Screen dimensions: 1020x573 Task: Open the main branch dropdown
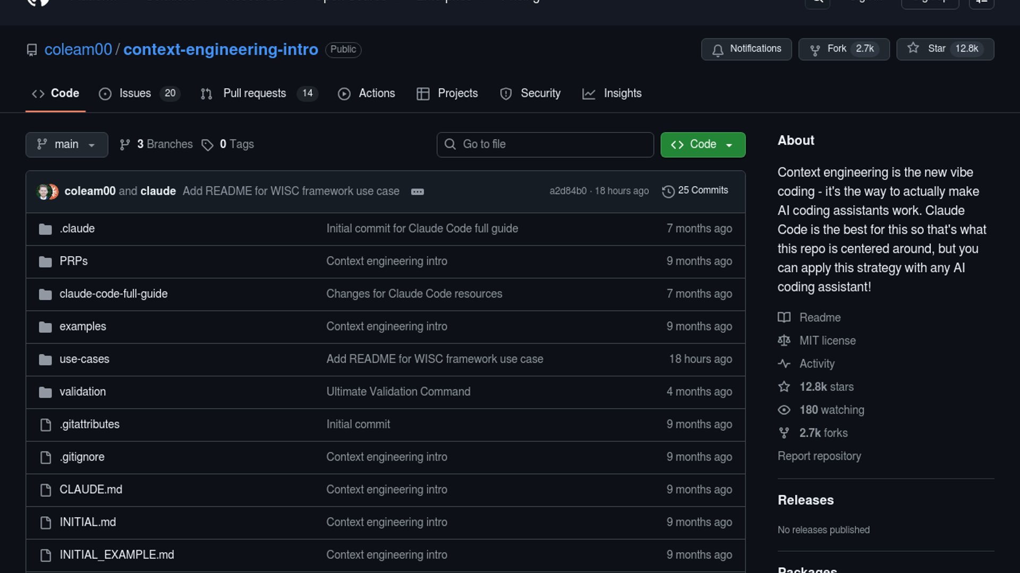coord(66,144)
